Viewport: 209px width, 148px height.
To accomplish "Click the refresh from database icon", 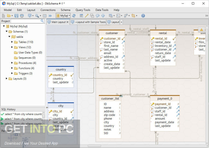I will tap(74, 16).
